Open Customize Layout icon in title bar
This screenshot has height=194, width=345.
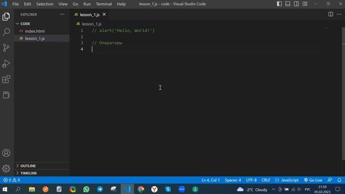[x=305, y=4]
